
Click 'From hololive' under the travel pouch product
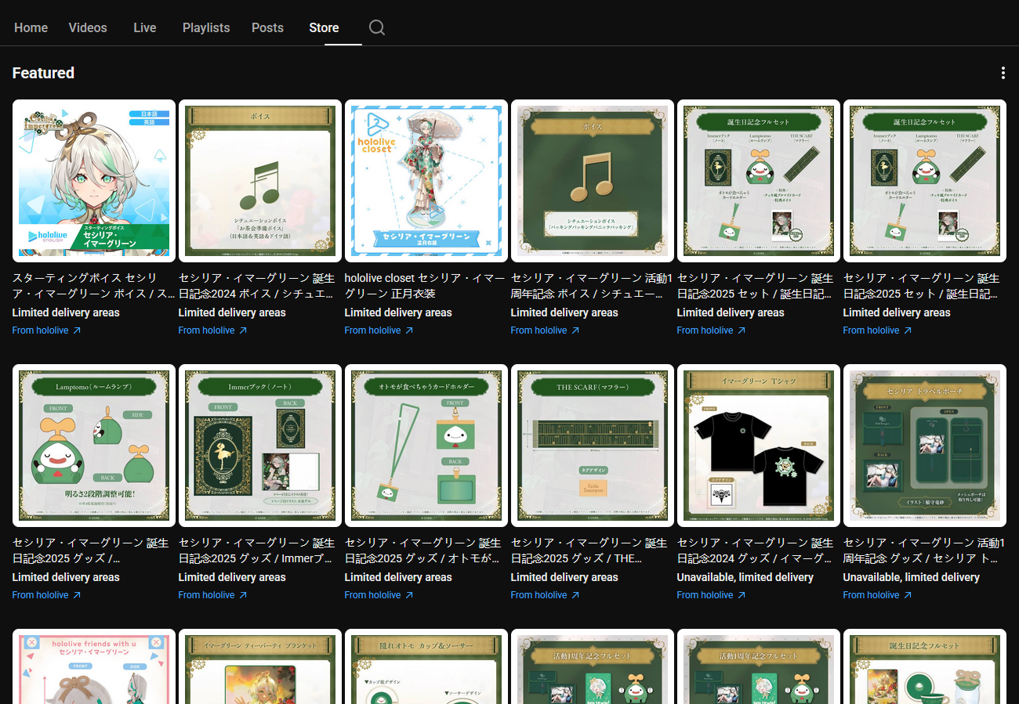pyautogui.click(x=871, y=595)
